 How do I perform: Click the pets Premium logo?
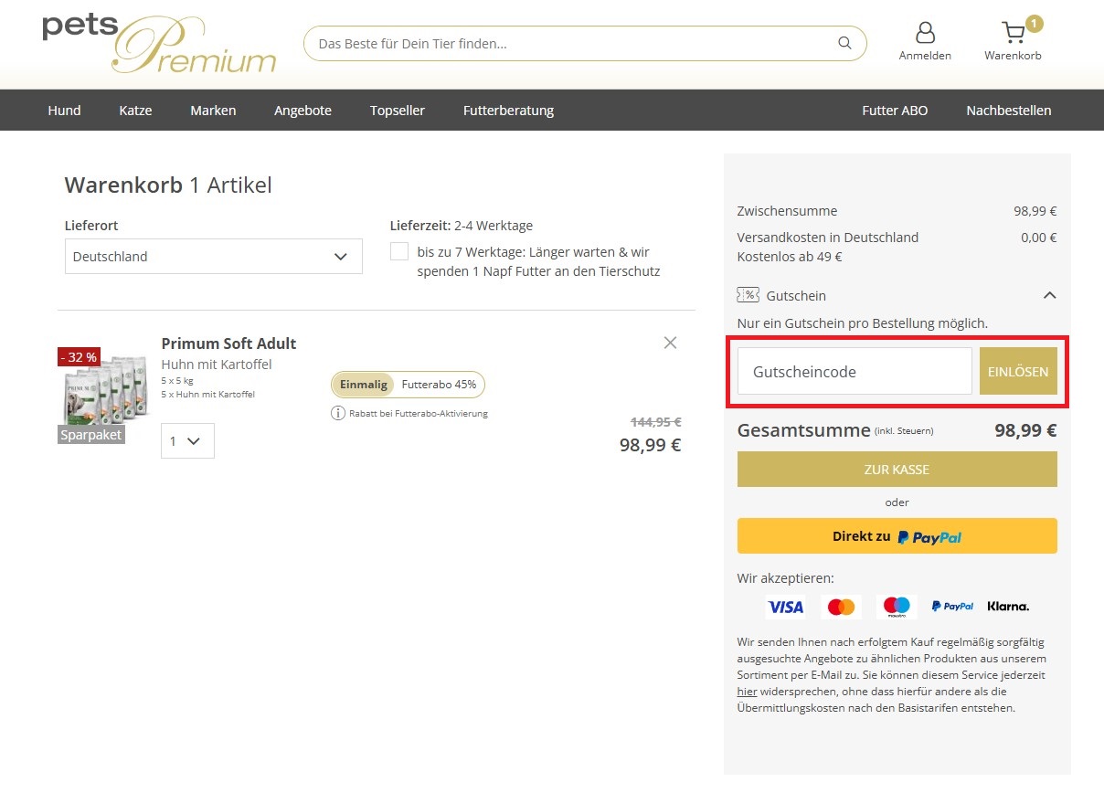(159, 43)
